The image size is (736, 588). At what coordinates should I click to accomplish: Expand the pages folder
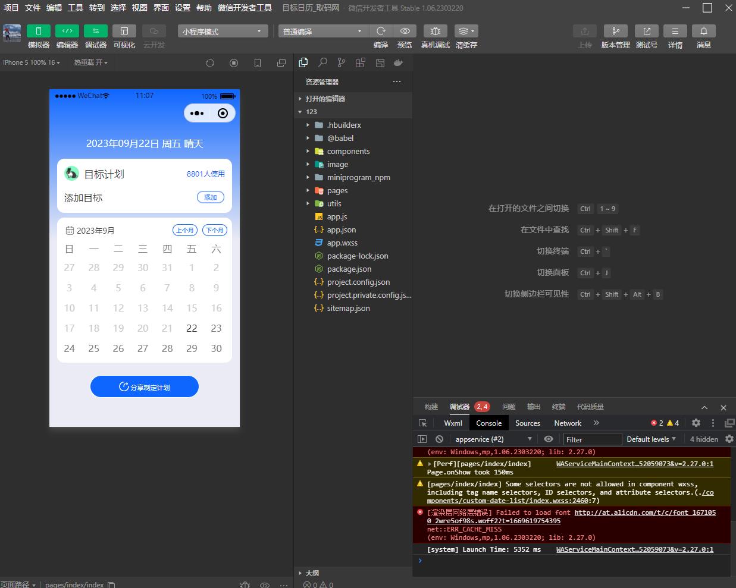(x=353, y=190)
